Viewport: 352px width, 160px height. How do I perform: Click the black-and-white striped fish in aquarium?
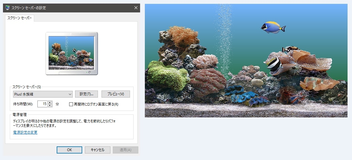275,63
